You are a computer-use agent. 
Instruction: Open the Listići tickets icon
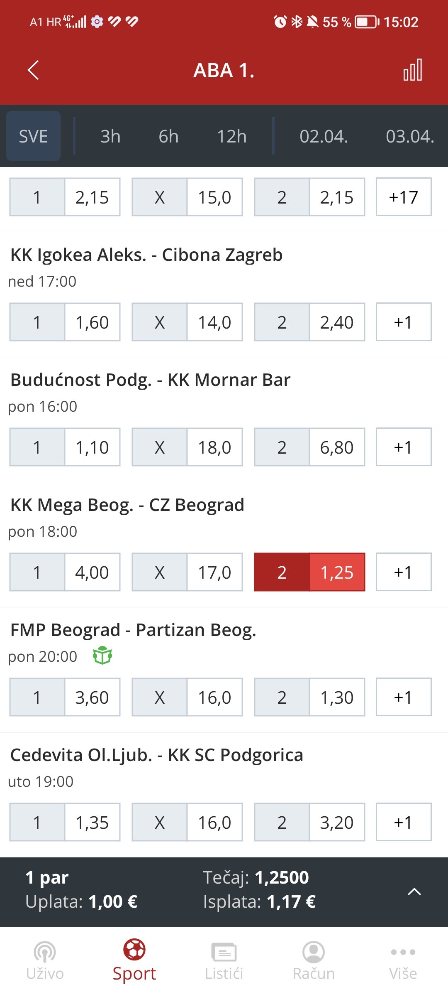tap(224, 952)
